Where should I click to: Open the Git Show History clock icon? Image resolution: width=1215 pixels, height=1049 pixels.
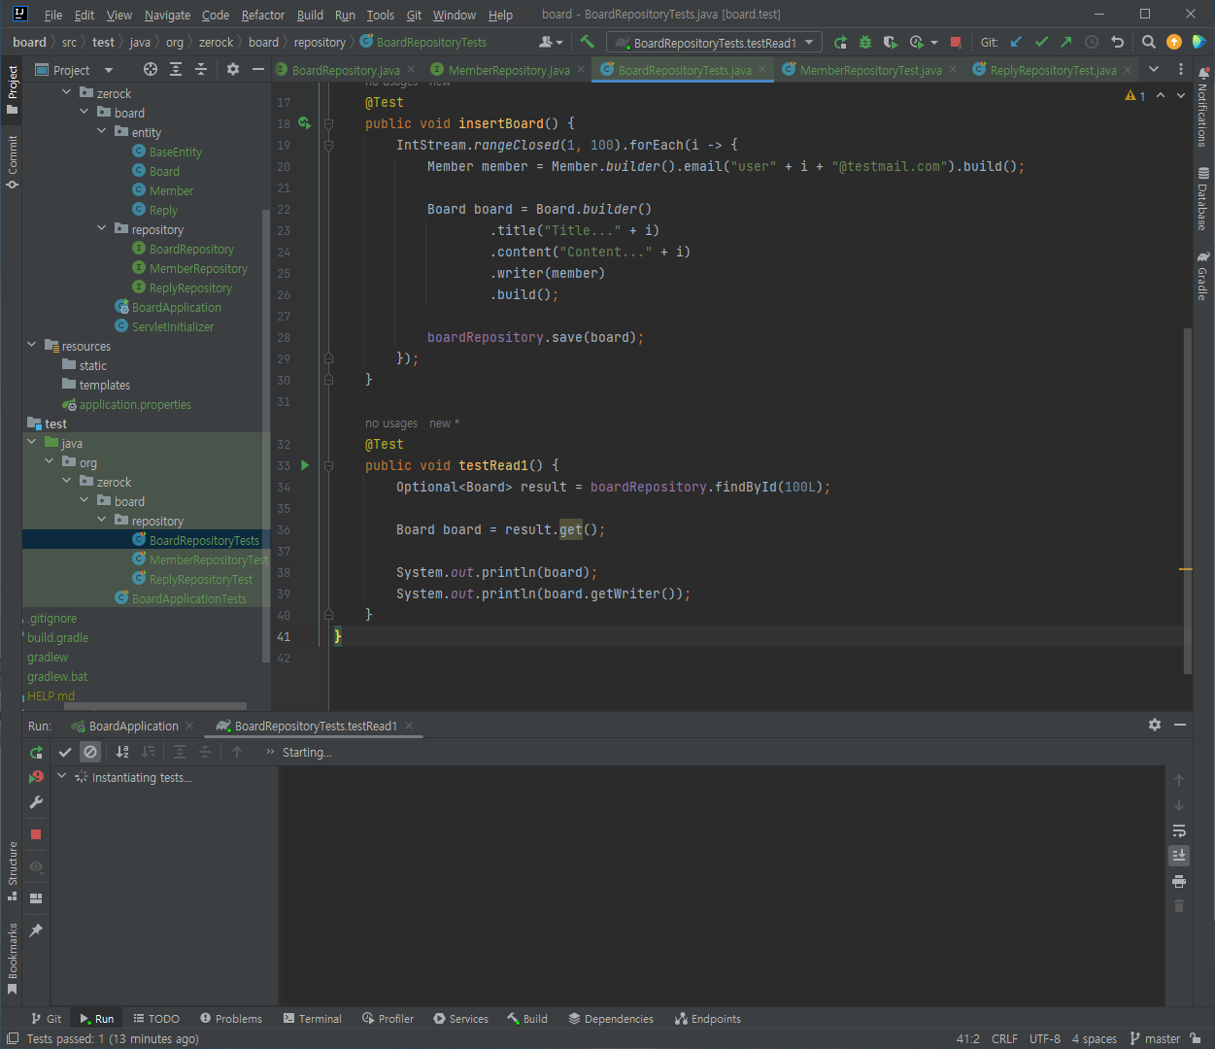click(1092, 42)
